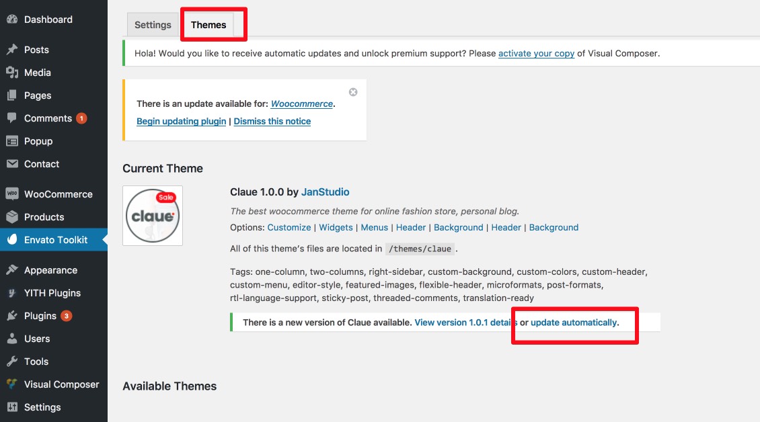Click the Plugins plug icon
This screenshot has width=760, height=422.
12,316
